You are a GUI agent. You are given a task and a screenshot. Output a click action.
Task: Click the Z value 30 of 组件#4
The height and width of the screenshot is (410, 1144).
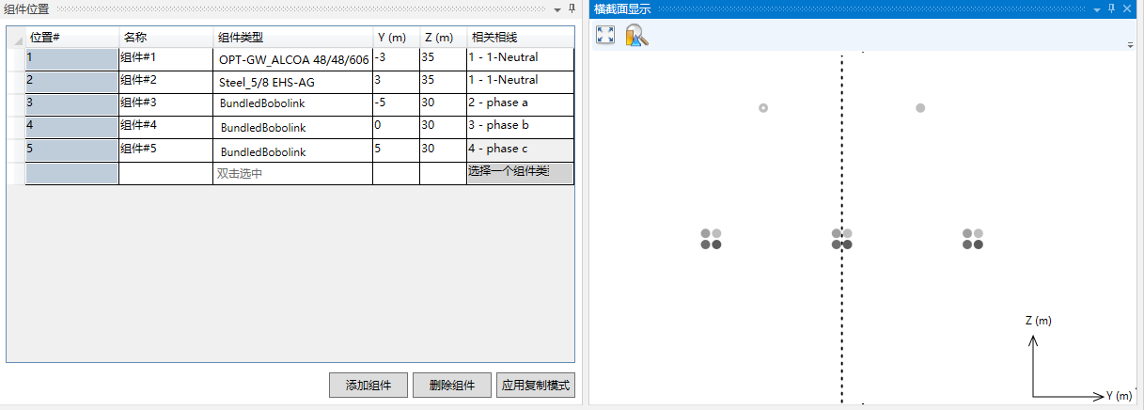coord(444,127)
